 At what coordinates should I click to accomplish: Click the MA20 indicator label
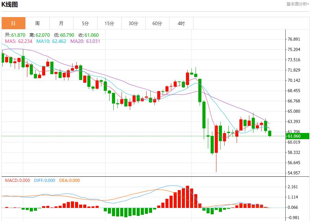[85, 41]
